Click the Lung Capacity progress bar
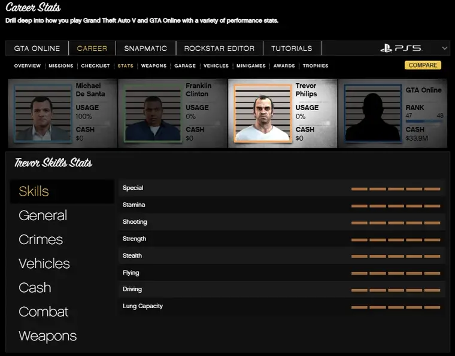Screen dimensions: 455x356 [x=396, y=308]
